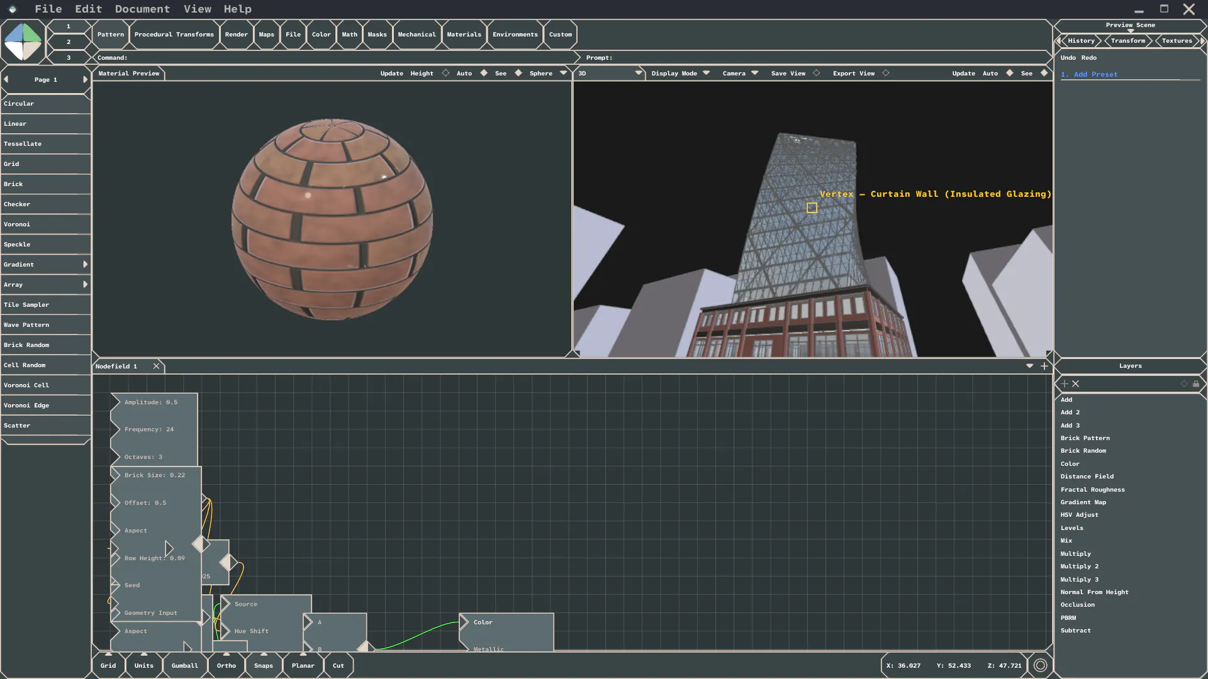
Task: Click the yellow vertex marker square
Action: pyautogui.click(x=812, y=207)
